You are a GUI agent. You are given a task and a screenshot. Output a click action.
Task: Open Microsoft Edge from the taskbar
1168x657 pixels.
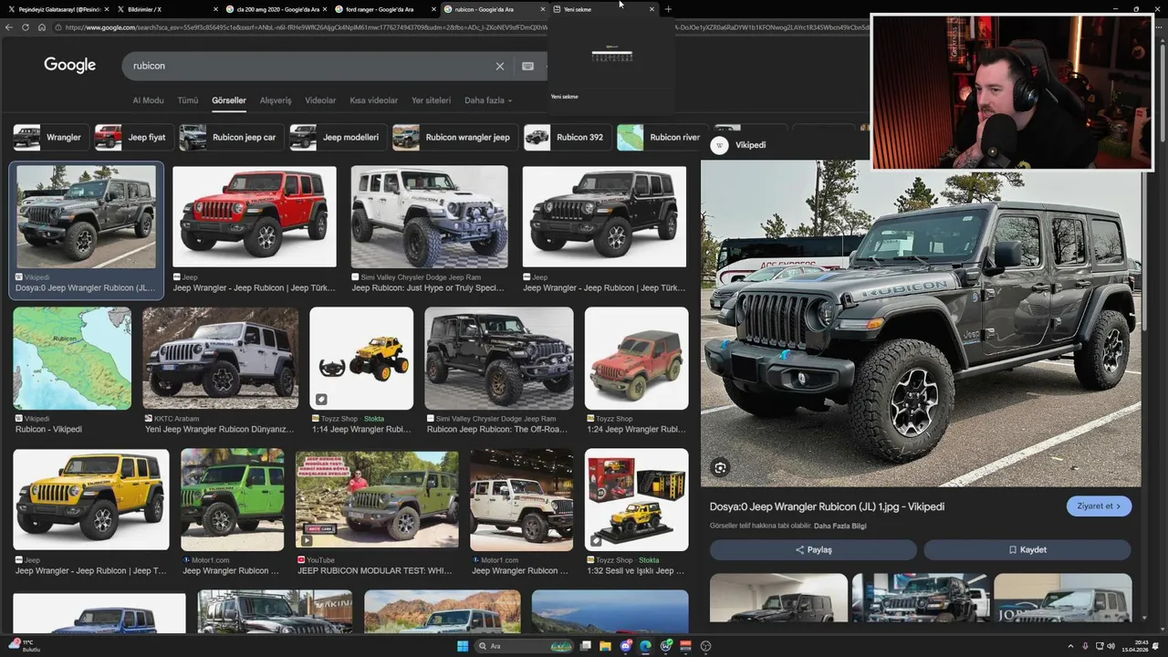click(x=645, y=646)
